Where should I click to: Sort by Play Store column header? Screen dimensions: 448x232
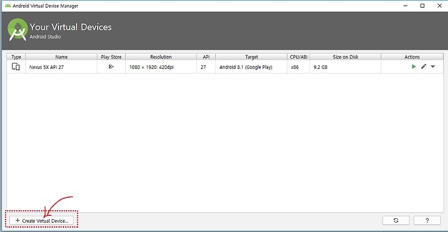(x=111, y=57)
